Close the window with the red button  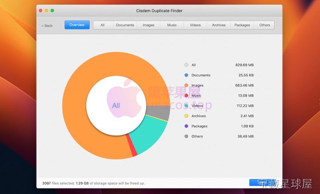tap(41, 11)
